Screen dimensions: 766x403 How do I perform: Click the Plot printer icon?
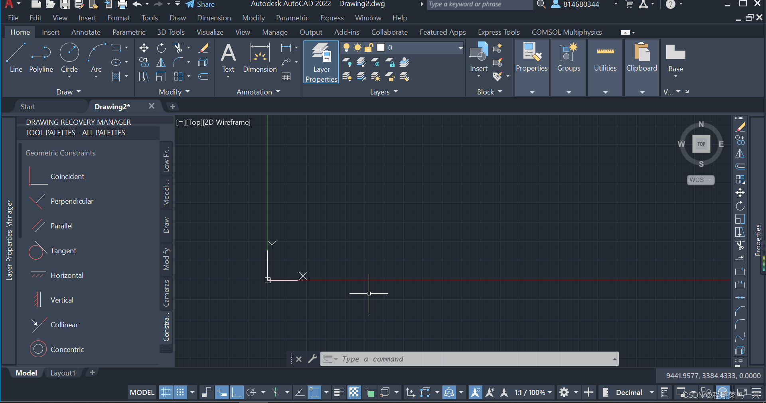point(122,4)
